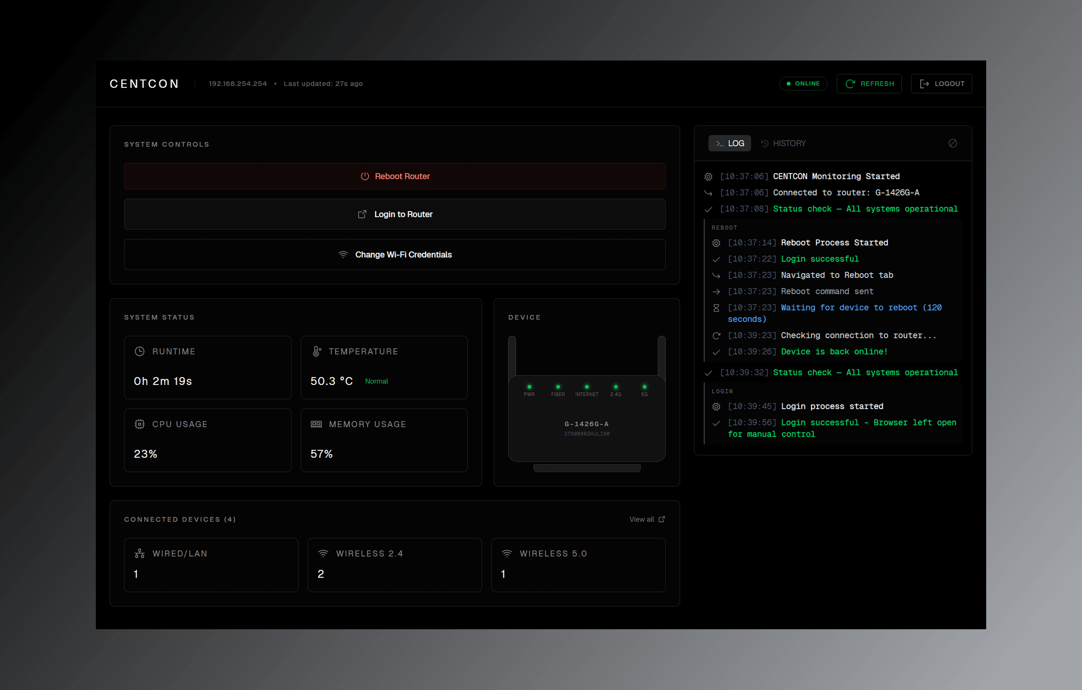The height and width of the screenshot is (690, 1082).
Task: Click the Normal temperature status label
Action: [376, 381]
